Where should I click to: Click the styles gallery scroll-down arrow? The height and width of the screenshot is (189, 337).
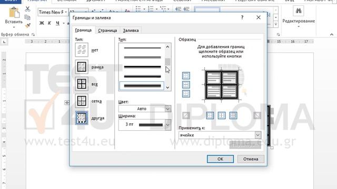276,17
